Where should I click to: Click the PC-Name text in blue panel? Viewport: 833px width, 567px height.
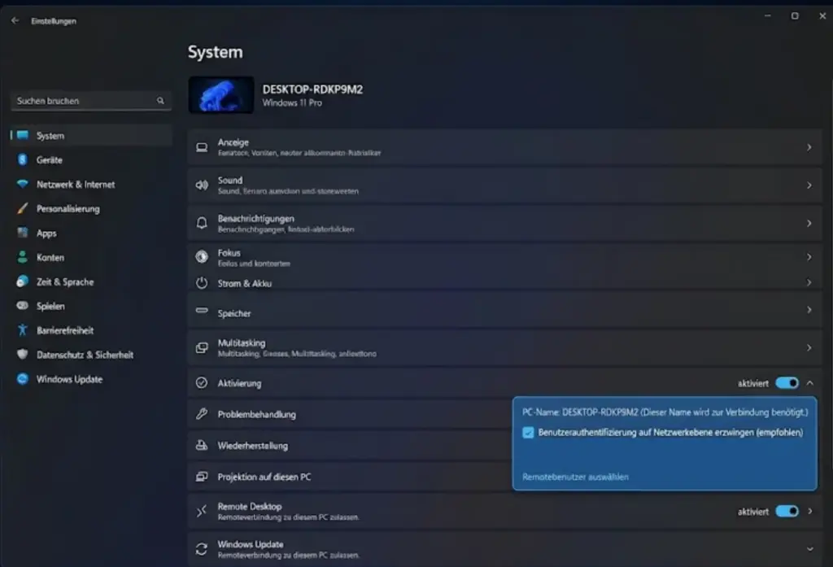pyautogui.click(x=665, y=412)
